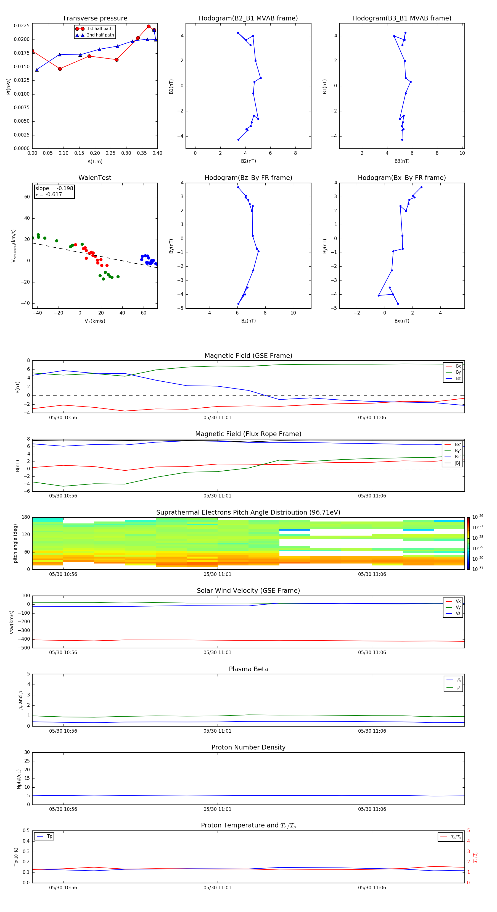This screenshot has width=497, height=912.
Task: Click Suprathermal Electrons Pitch Angle Distribution title
Action: 248,513
